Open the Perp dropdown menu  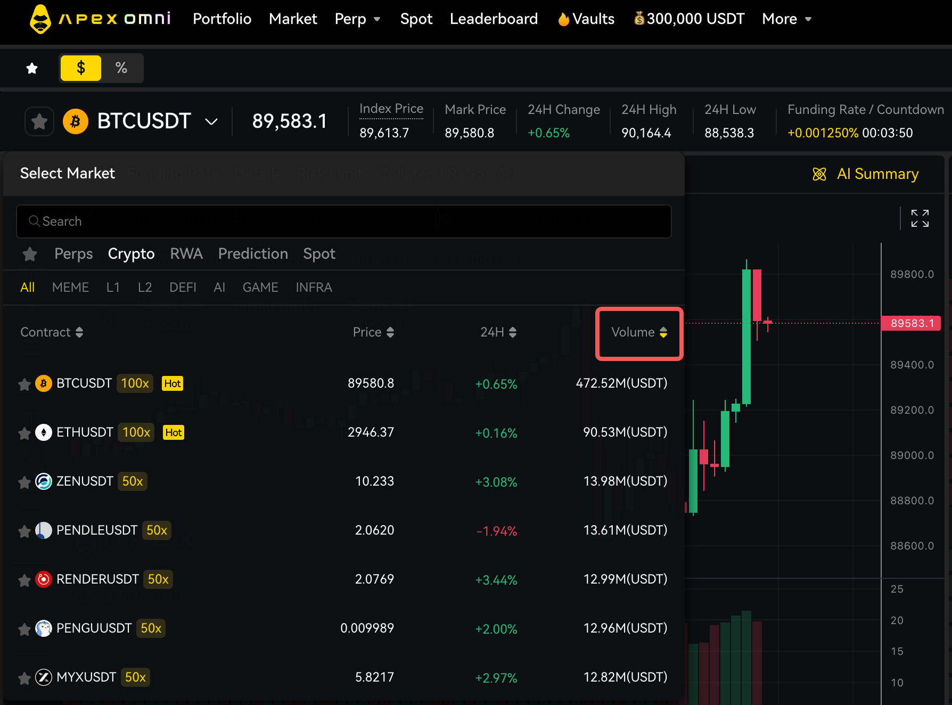click(x=357, y=19)
